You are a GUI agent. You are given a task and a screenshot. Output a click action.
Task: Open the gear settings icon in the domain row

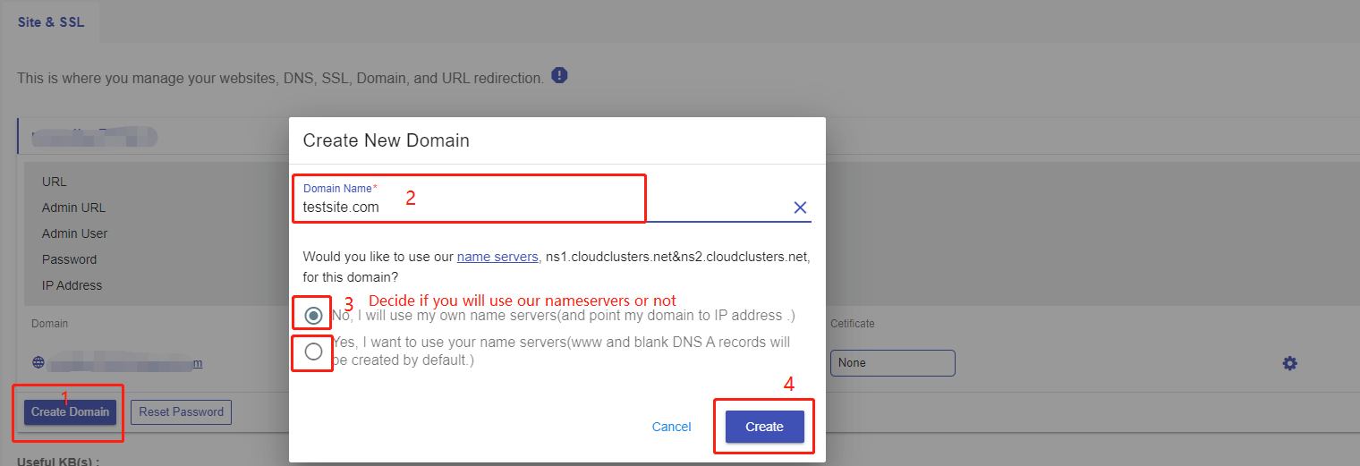tap(1289, 363)
